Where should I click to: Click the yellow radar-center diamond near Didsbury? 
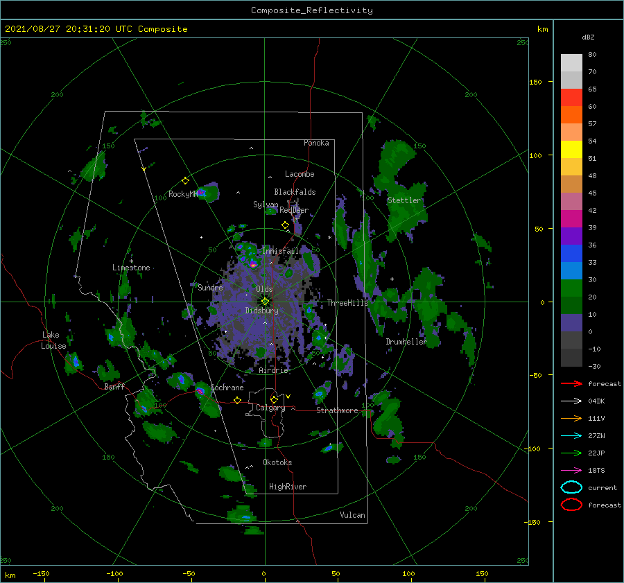tap(265, 302)
